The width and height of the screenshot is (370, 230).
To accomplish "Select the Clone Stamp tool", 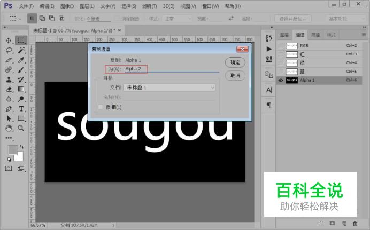I will pos(9,80).
